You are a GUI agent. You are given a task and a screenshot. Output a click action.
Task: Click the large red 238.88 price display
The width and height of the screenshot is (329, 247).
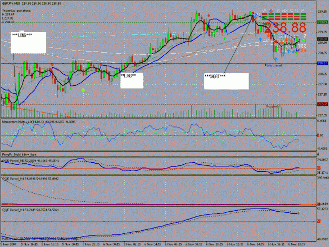(x=285, y=27)
